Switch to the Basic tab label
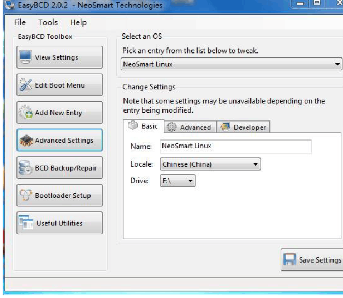The width and height of the screenshot is (343, 298). [150, 126]
